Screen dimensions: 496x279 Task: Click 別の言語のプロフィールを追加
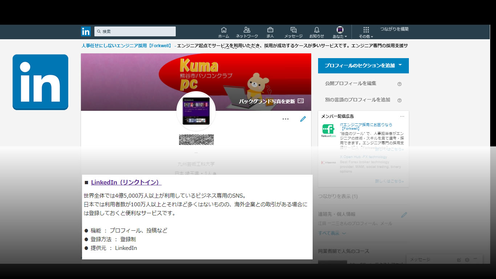click(358, 100)
